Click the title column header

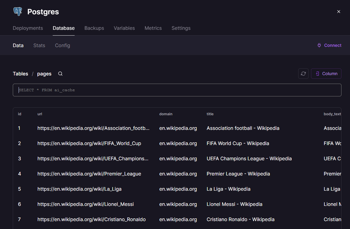click(210, 114)
